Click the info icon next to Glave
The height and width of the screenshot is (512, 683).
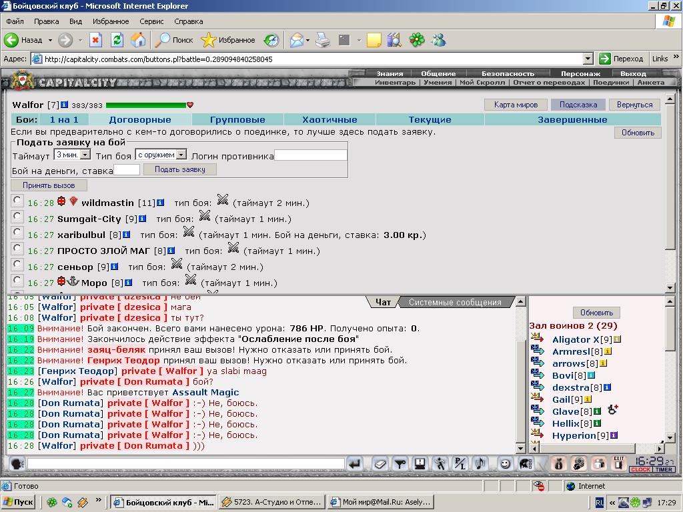(x=598, y=411)
